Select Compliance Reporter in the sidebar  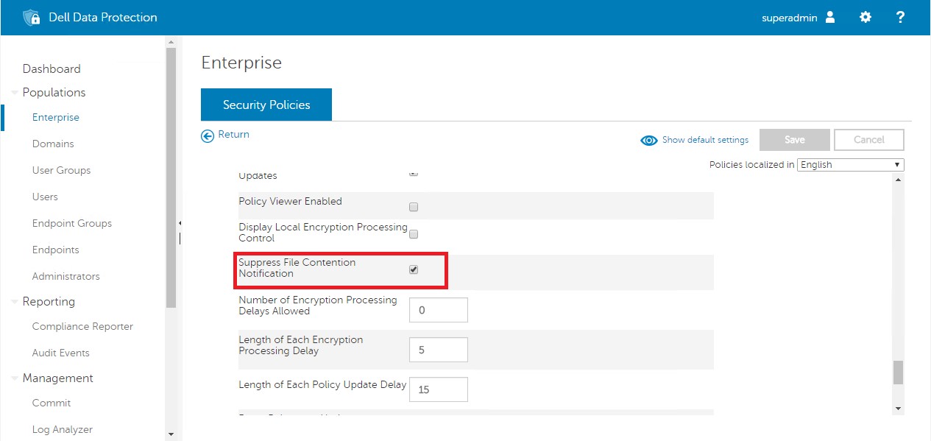pyautogui.click(x=82, y=326)
